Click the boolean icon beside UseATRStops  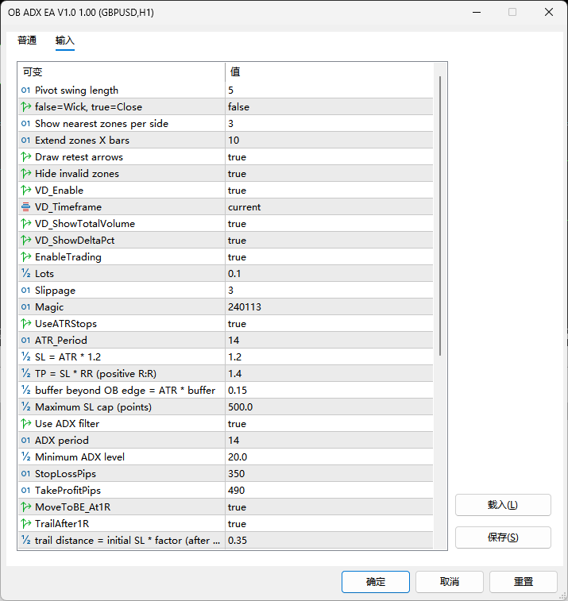point(25,324)
